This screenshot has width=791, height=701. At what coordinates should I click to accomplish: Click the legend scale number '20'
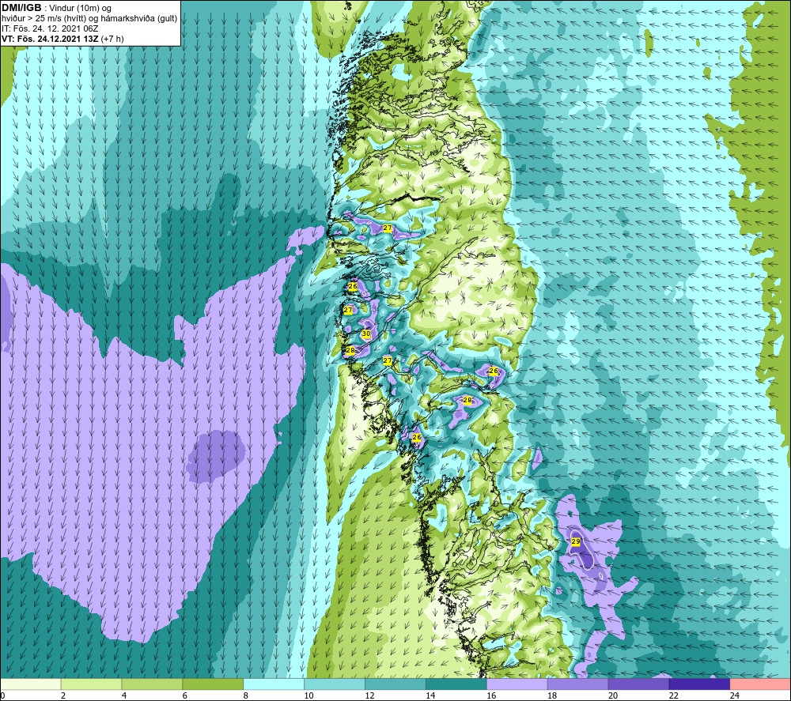point(613,695)
